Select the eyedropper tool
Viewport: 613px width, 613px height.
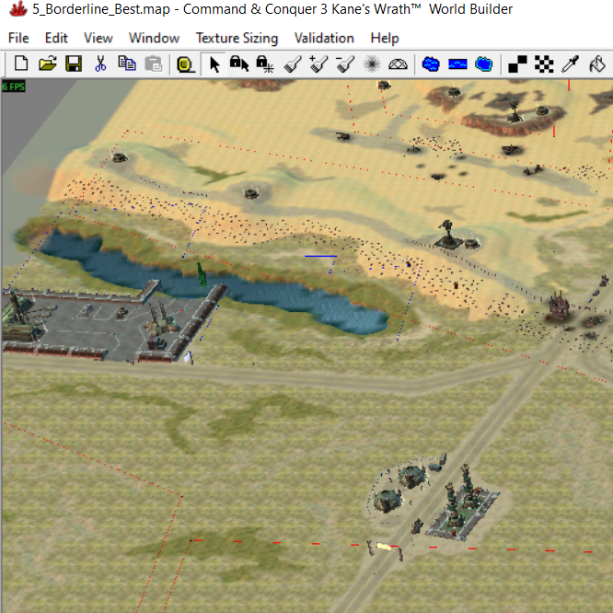[x=570, y=64]
